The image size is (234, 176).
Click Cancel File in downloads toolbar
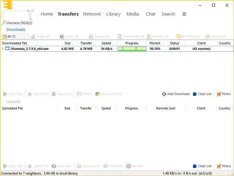pyautogui.click(x=38, y=94)
